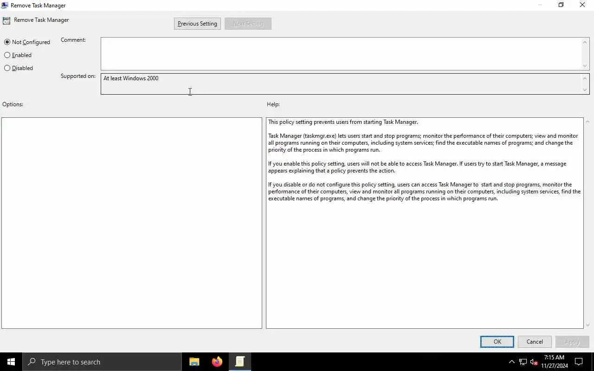The image size is (594, 371).
Task: Open the network status tray icon
Action: point(523,362)
